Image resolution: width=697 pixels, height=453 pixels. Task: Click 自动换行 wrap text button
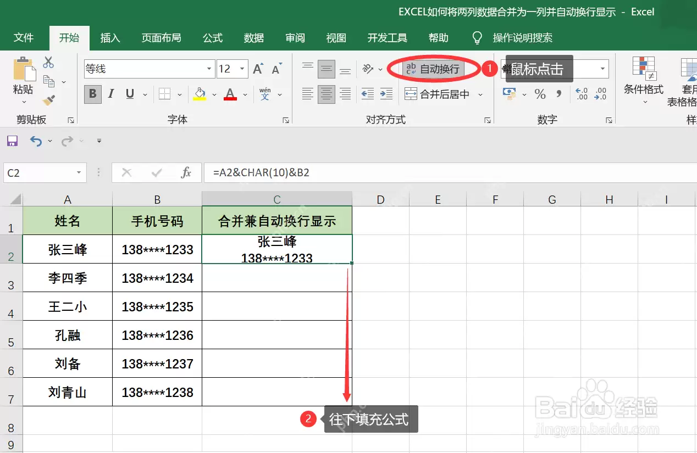pos(434,69)
